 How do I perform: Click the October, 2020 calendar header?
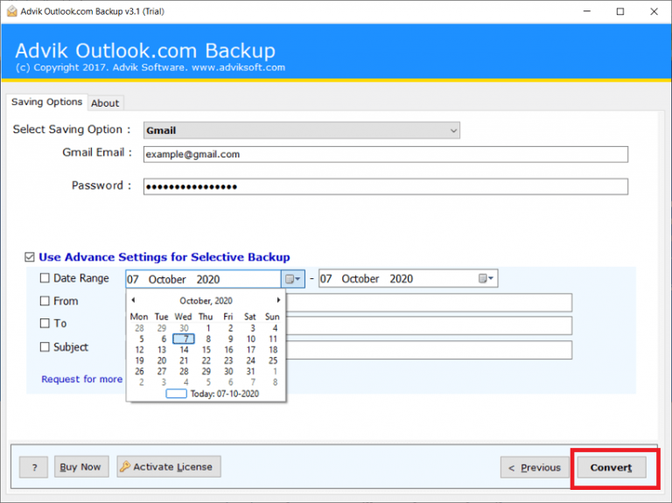point(206,301)
